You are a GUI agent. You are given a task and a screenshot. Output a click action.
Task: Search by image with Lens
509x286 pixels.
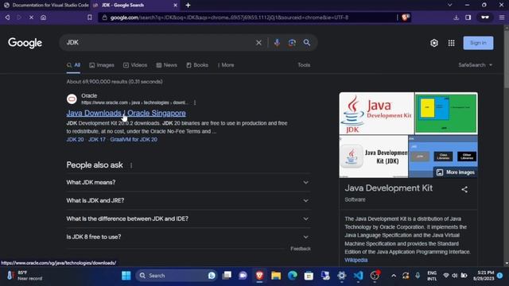tap(292, 42)
